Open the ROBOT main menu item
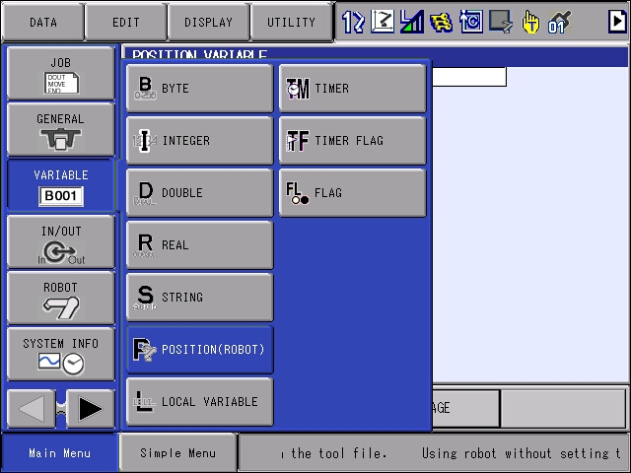The height and width of the screenshot is (473, 631). pos(61,298)
